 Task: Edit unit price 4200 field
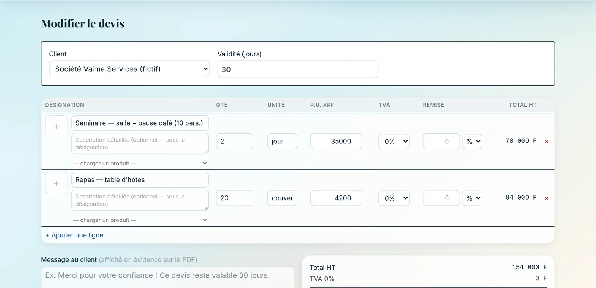pos(336,198)
